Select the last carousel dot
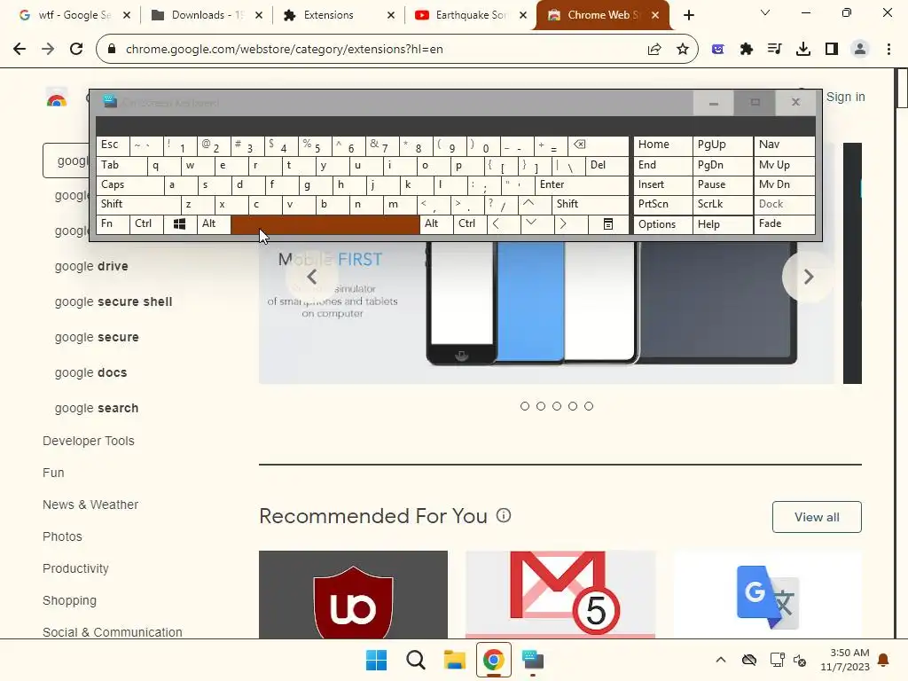The image size is (908, 681). tap(589, 406)
